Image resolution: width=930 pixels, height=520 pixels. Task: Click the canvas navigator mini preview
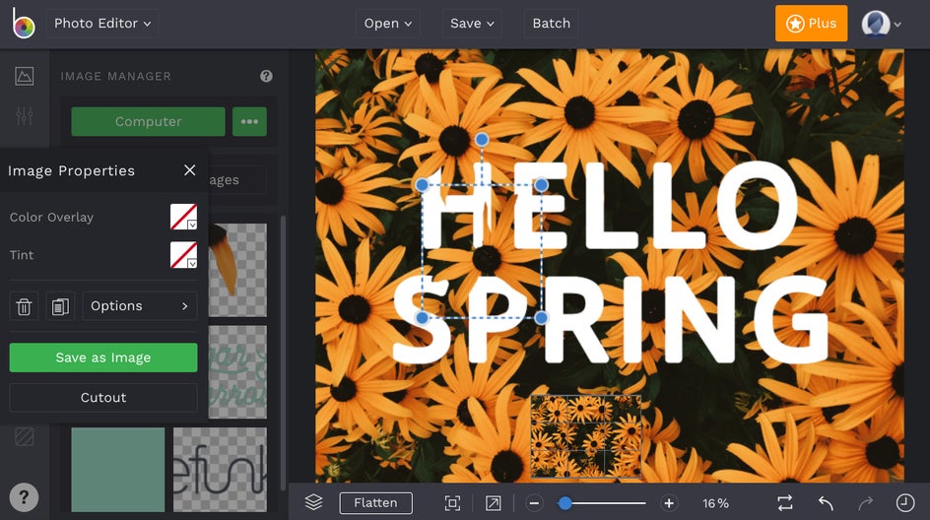[586, 436]
